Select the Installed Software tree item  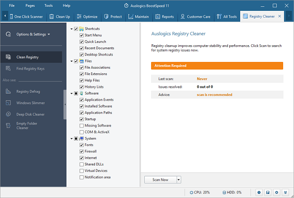[98, 106]
